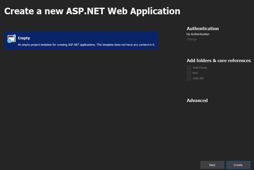Toggle the MVC checkbox
The image size is (254, 170).
[189, 73]
